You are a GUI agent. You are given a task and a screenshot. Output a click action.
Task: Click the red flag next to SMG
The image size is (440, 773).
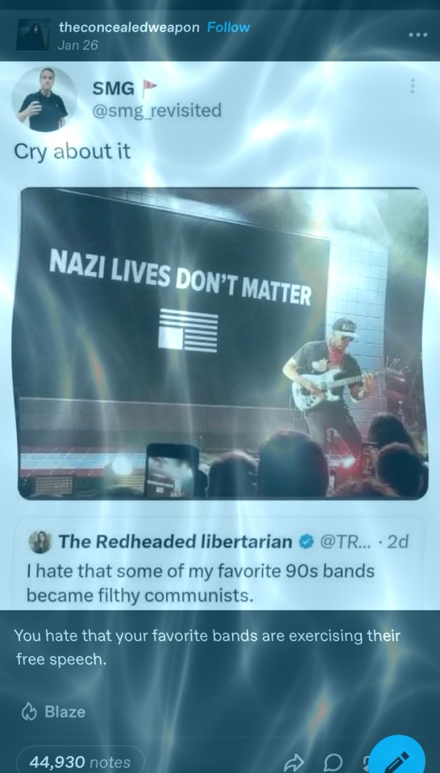[x=149, y=89]
